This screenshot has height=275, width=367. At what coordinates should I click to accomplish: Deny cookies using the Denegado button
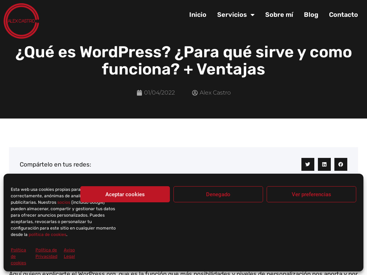pos(218,194)
